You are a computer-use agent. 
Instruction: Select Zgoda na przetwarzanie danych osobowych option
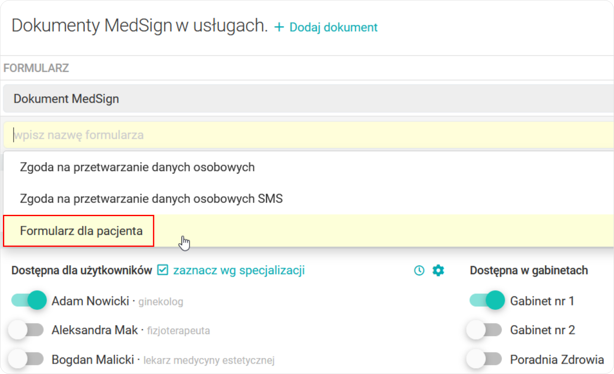[x=308, y=167]
